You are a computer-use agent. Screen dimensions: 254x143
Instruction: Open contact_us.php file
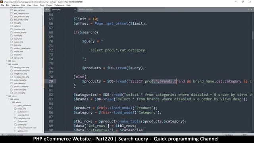click(20, 33)
